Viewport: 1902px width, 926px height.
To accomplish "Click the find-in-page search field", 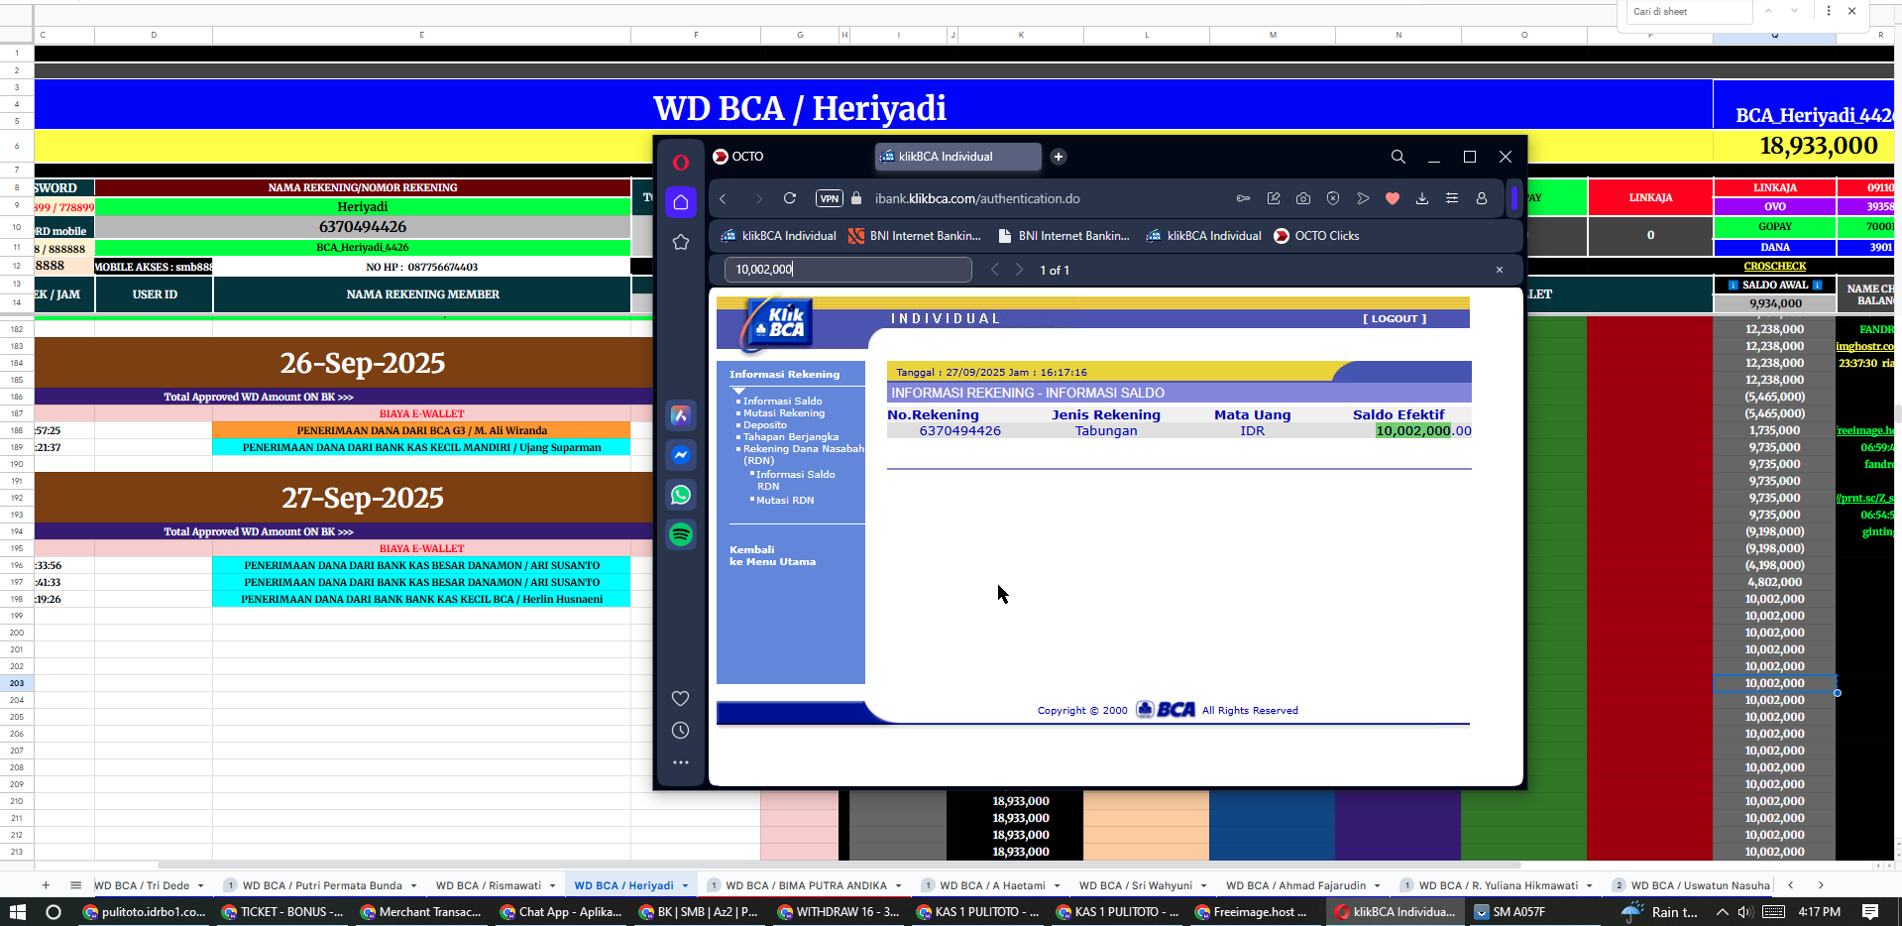I will point(848,270).
